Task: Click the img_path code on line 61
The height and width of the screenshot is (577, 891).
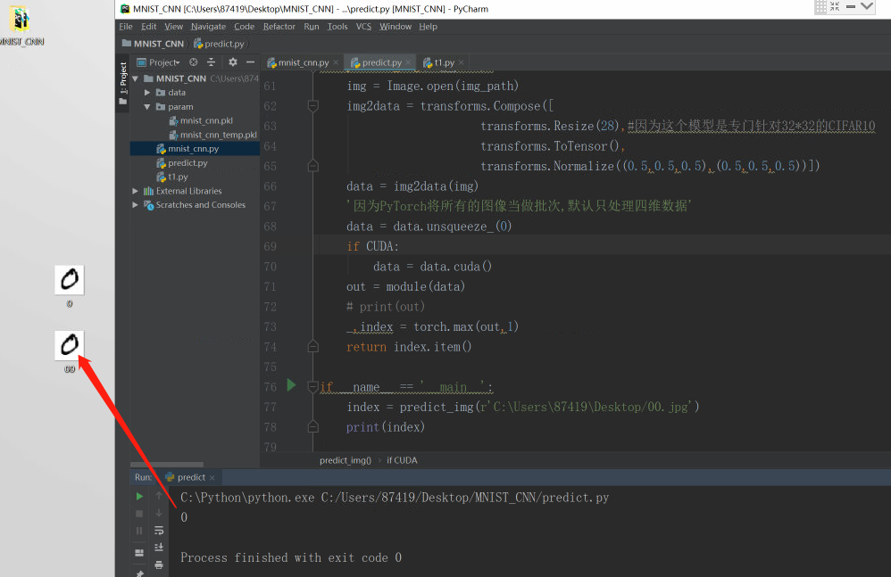Action: [486, 86]
